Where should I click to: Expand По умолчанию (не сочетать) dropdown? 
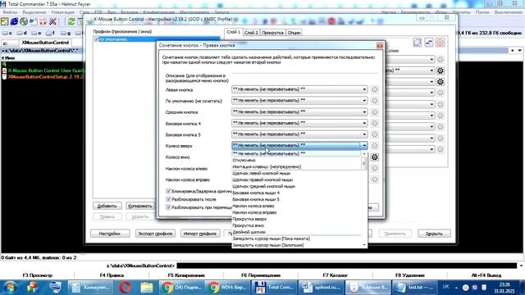(364, 100)
